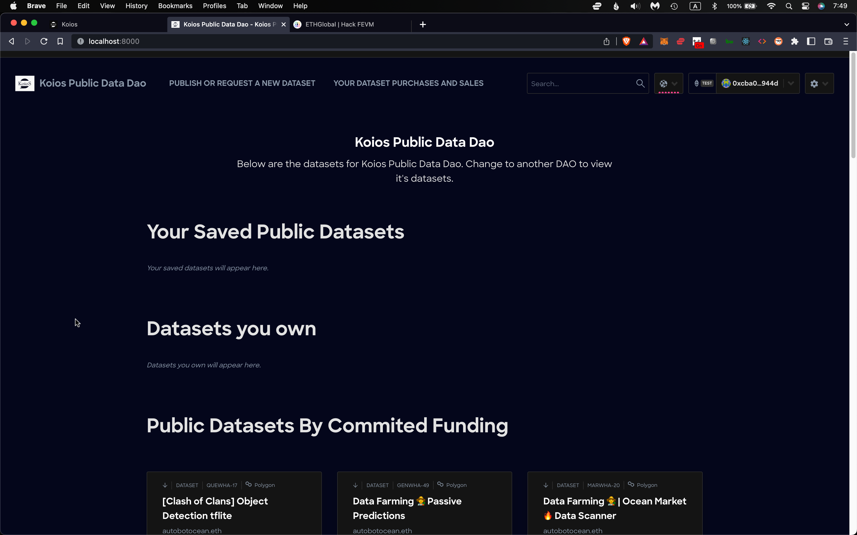Bookmark this page with the bookmark icon
The height and width of the screenshot is (535, 857).
pos(60,41)
